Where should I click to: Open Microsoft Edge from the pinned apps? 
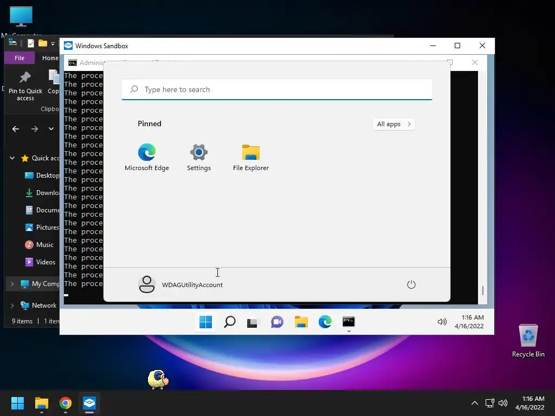(146, 158)
